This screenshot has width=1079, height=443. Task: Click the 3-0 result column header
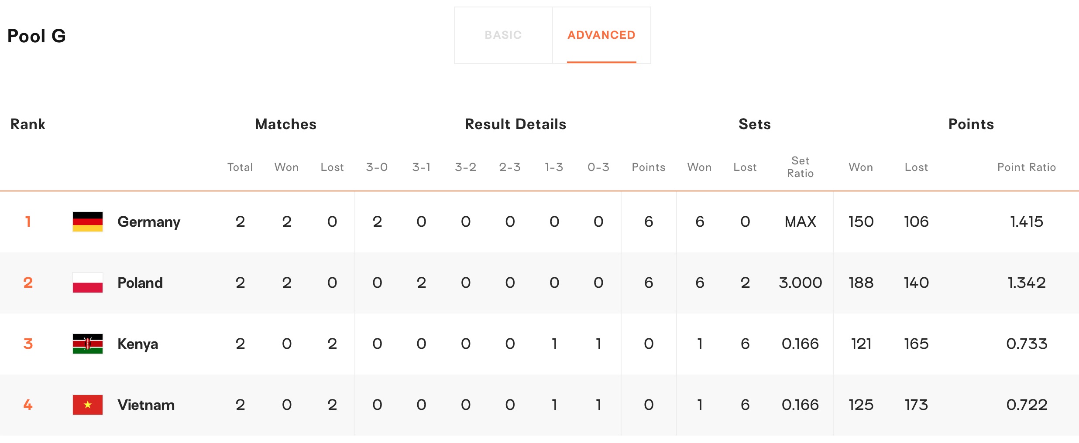(377, 167)
